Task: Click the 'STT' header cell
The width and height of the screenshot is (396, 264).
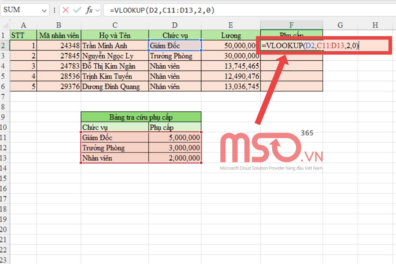Action: 23,35
